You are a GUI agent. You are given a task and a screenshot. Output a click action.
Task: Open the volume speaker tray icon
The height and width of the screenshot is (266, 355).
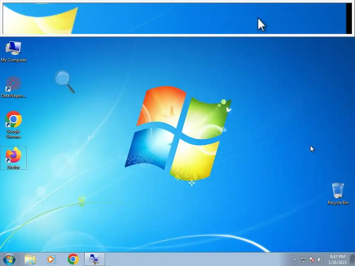320,259
